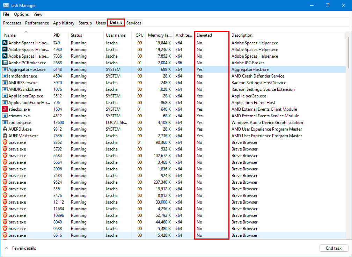The height and width of the screenshot is (257, 352).
Task: Click the AUEPDU.exe process icon
Action: pyautogui.click(x=5, y=129)
